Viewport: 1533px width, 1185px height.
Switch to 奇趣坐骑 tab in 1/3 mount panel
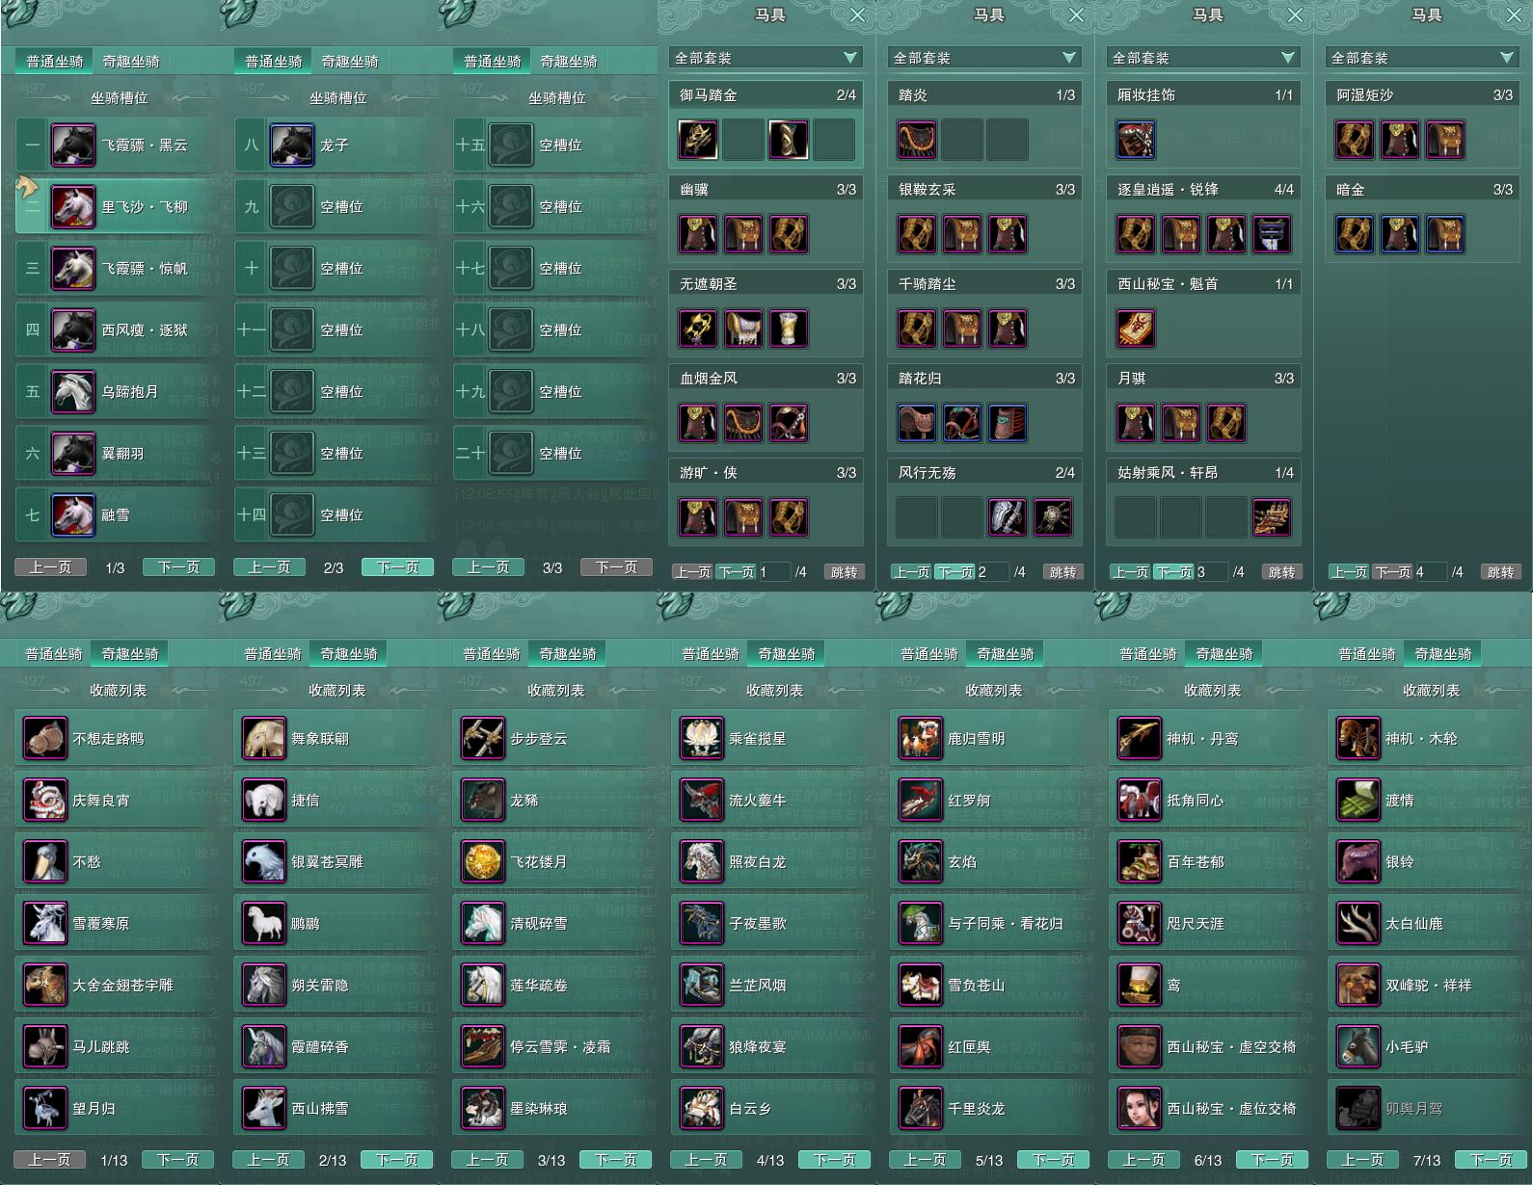click(131, 61)
